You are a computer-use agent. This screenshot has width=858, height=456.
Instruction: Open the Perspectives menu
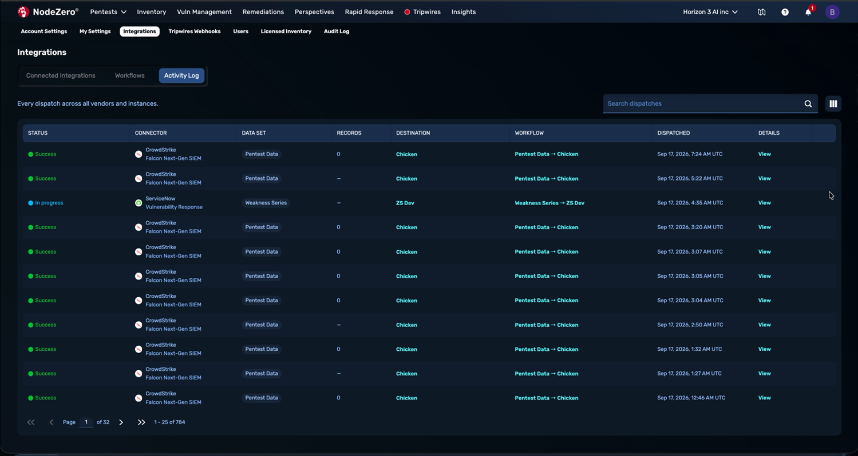point(314,12)
